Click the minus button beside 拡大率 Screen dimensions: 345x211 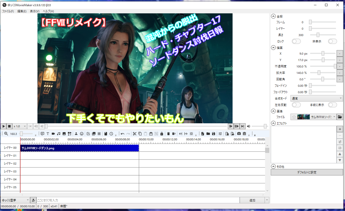pyautogui.click(x=340, y=73)
